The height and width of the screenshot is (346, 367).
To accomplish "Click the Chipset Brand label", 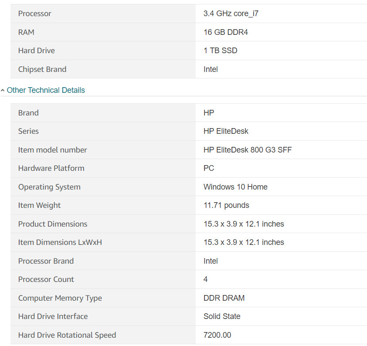I will point(42,69).
